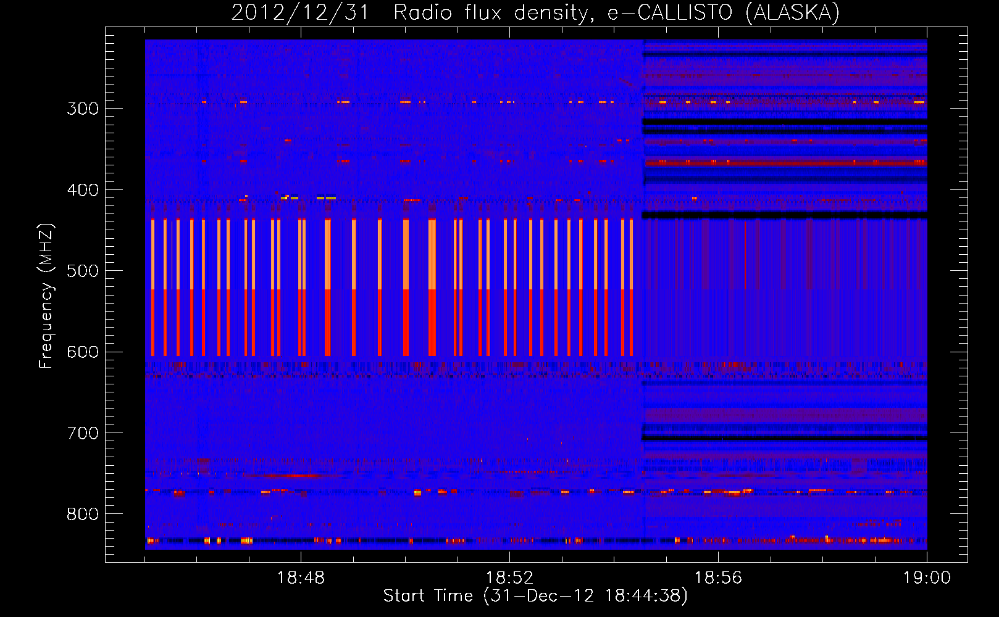
Task: Select the 500 frequency tick label
Action: click(83, 271)
